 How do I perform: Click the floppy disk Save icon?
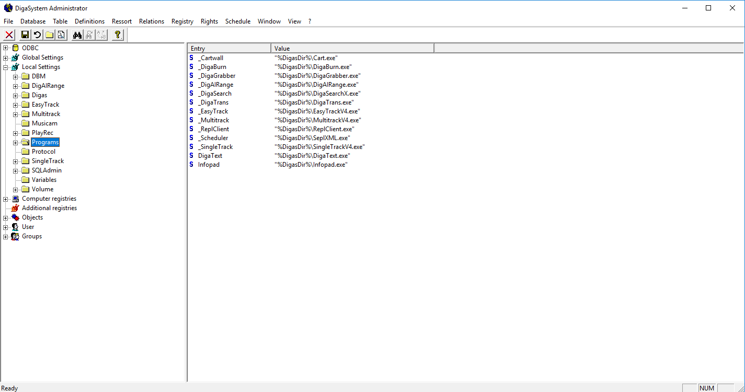[25, 35]
